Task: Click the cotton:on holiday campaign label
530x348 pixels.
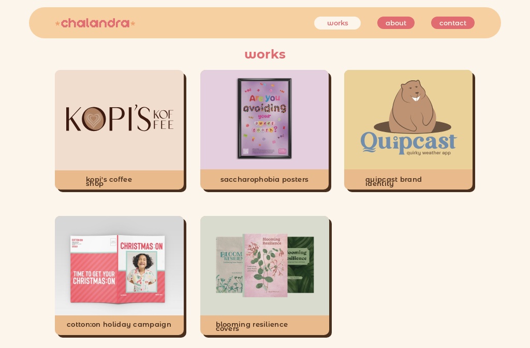Action: click(x=119, y=324)
